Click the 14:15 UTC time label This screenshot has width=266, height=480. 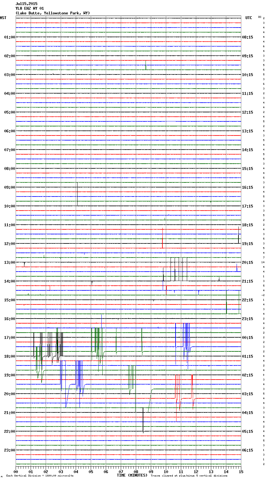click(248, 150)
